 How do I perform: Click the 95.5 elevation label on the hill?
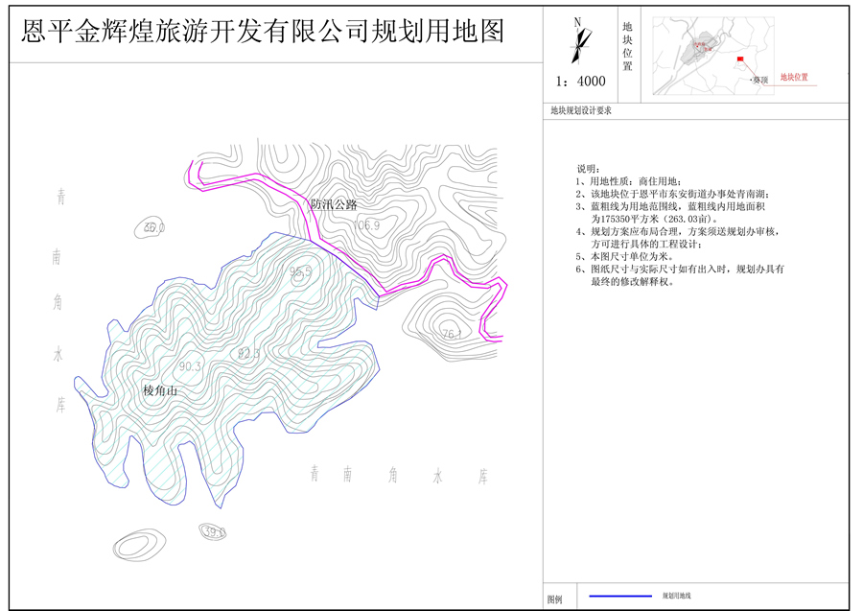300,272
